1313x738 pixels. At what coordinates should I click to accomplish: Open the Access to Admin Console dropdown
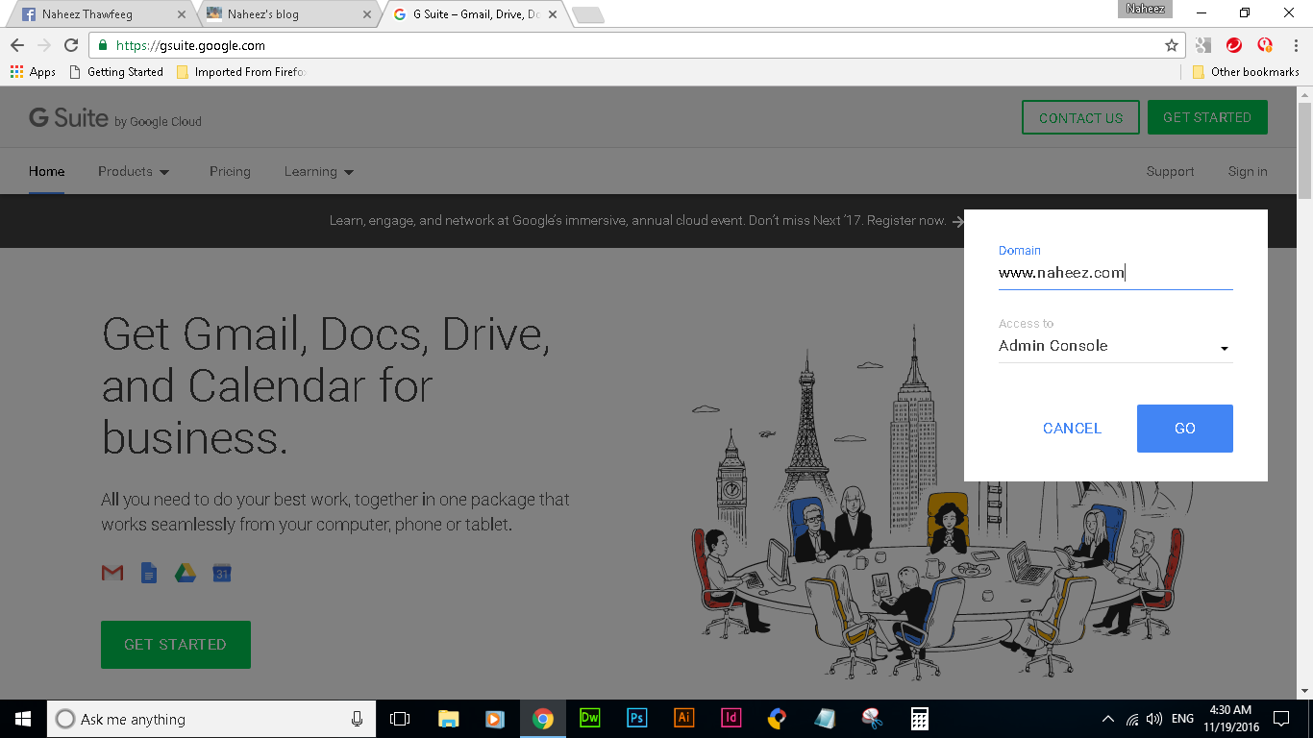[1115, 346]
